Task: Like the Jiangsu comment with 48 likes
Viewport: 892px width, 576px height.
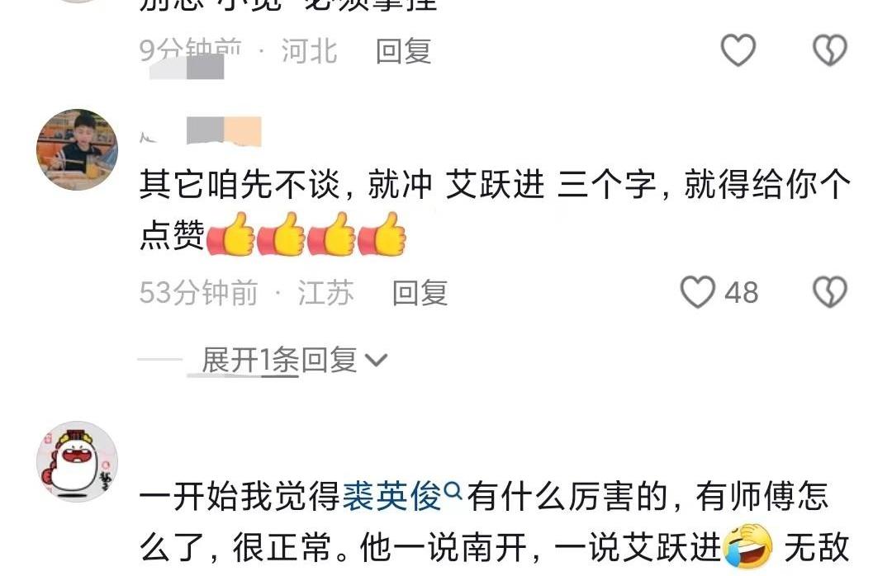Action: [x=697, y=292]
